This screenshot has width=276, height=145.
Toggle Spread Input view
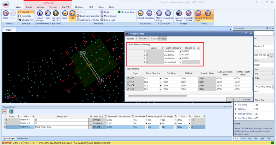198,16
